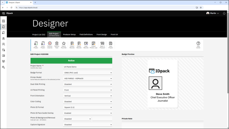
Task: Open a new browser tab
Action: point(35,3)
